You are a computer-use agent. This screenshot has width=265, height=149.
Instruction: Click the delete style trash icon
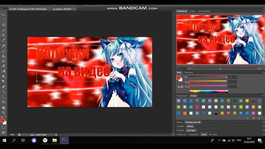(259, 118)
